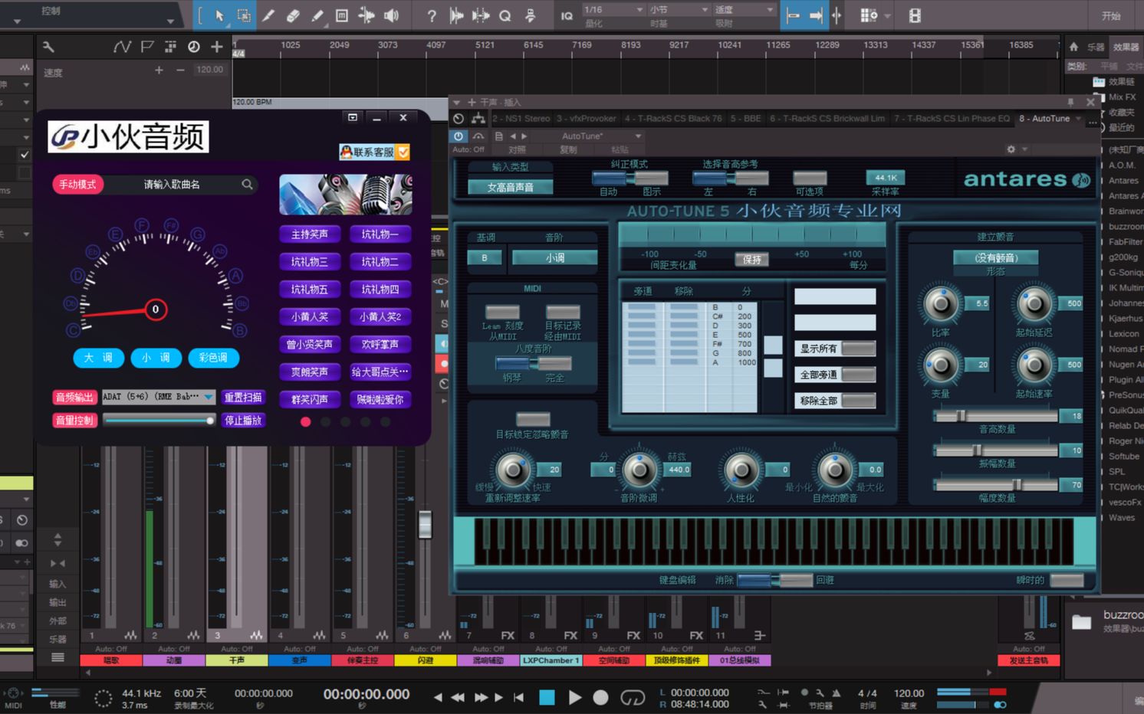1144x714 pixels.
Task: Click the 大调 major key button
Action: pyautogui.click(x=98, y=358)
